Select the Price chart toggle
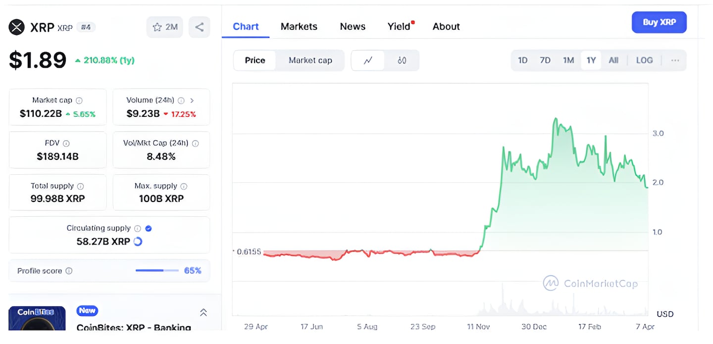Screen dimensions: 713x344 [x=255, y=60]
